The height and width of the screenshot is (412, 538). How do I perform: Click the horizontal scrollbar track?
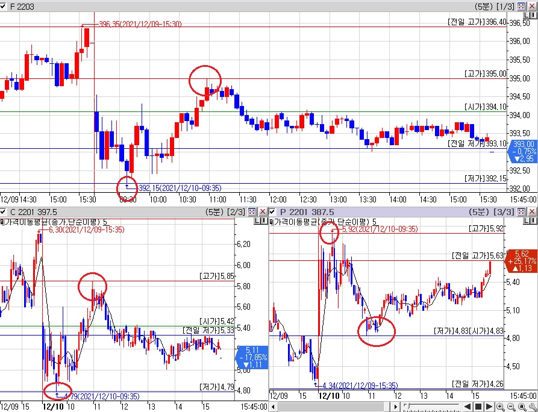[x=333, y=407]
